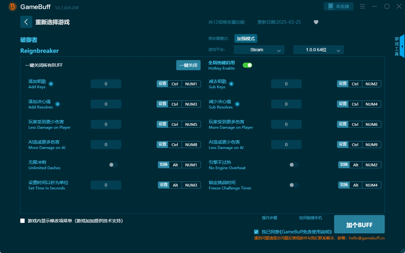405x253 pixels.
Task: Click the GameBuff logo icon
Action: [x=13, y=7]
